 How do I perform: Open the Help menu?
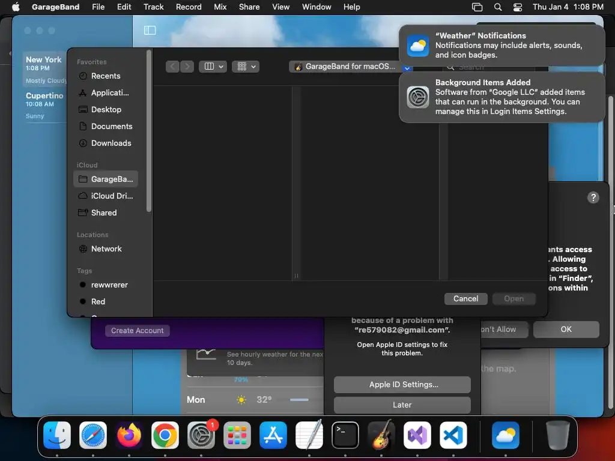point(351,7)
